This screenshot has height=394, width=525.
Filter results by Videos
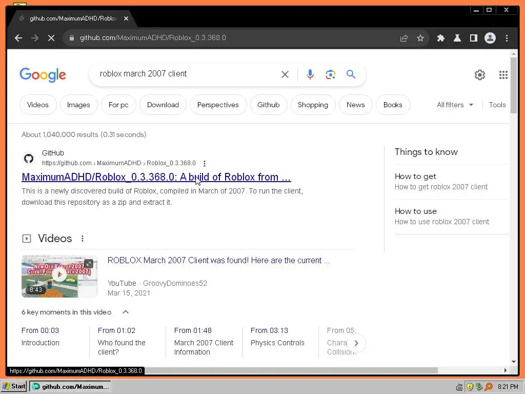tap(38, 105)
